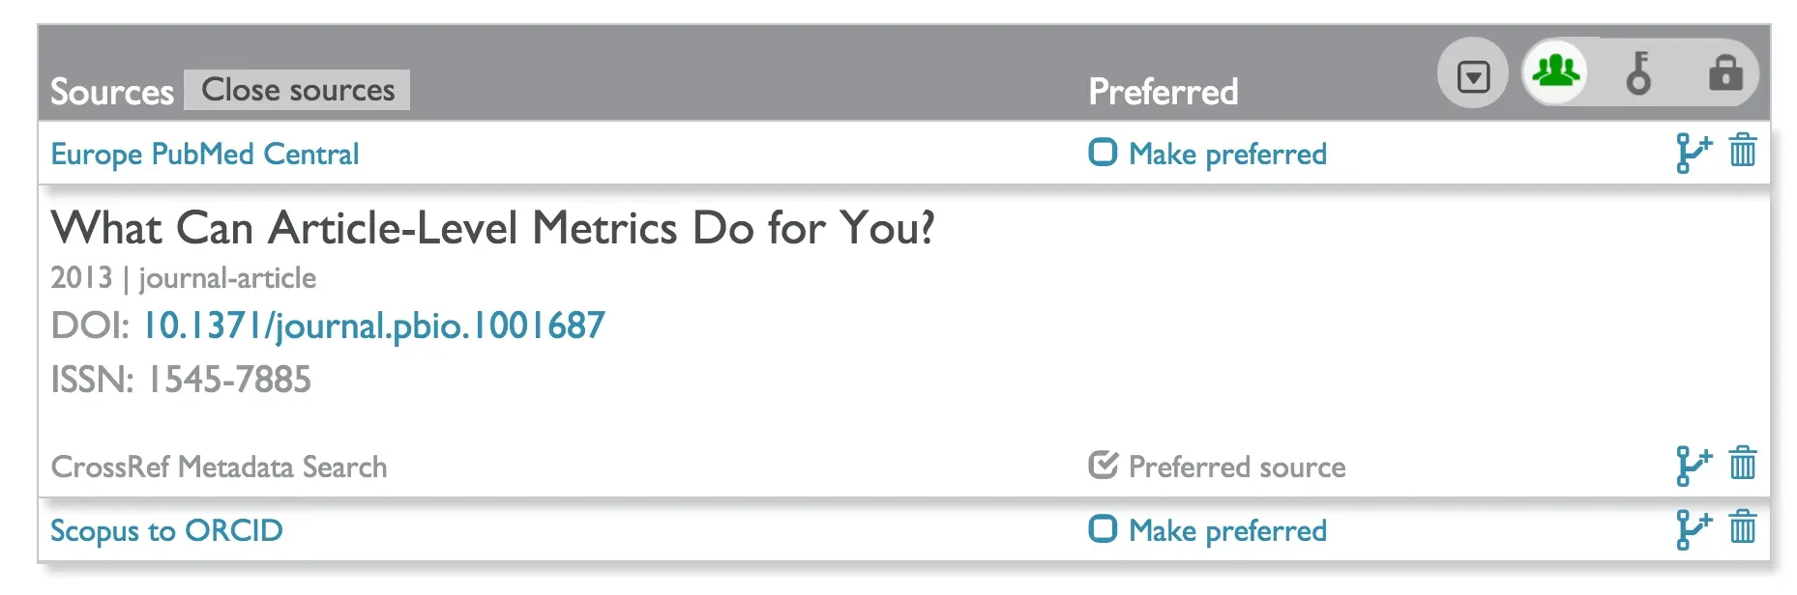Check Make preferred for Scopus to ORCID
This screenshot has height=595, width=1797.
(x=1103, y=529)
